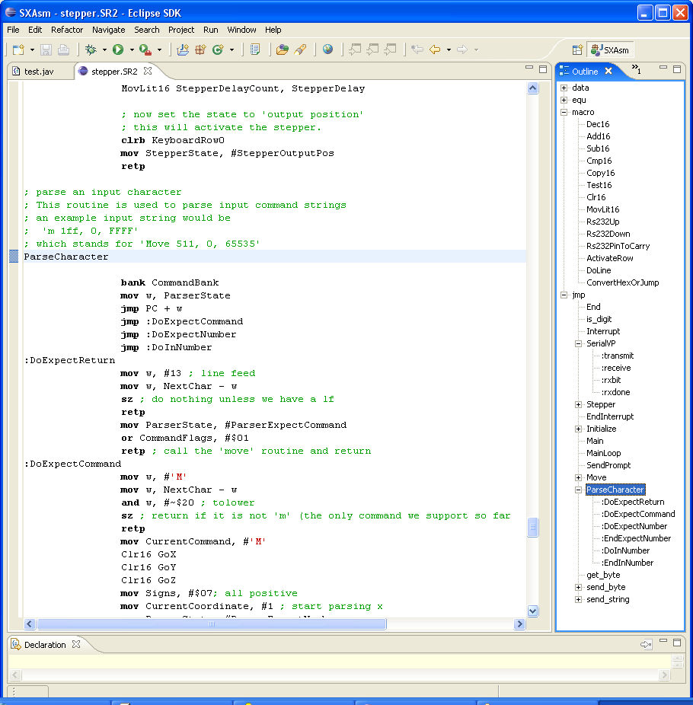This screenshot has width=693, height=705.
Task: Open the Run configurations dropdown arrow
Action: tap(132, 50)
